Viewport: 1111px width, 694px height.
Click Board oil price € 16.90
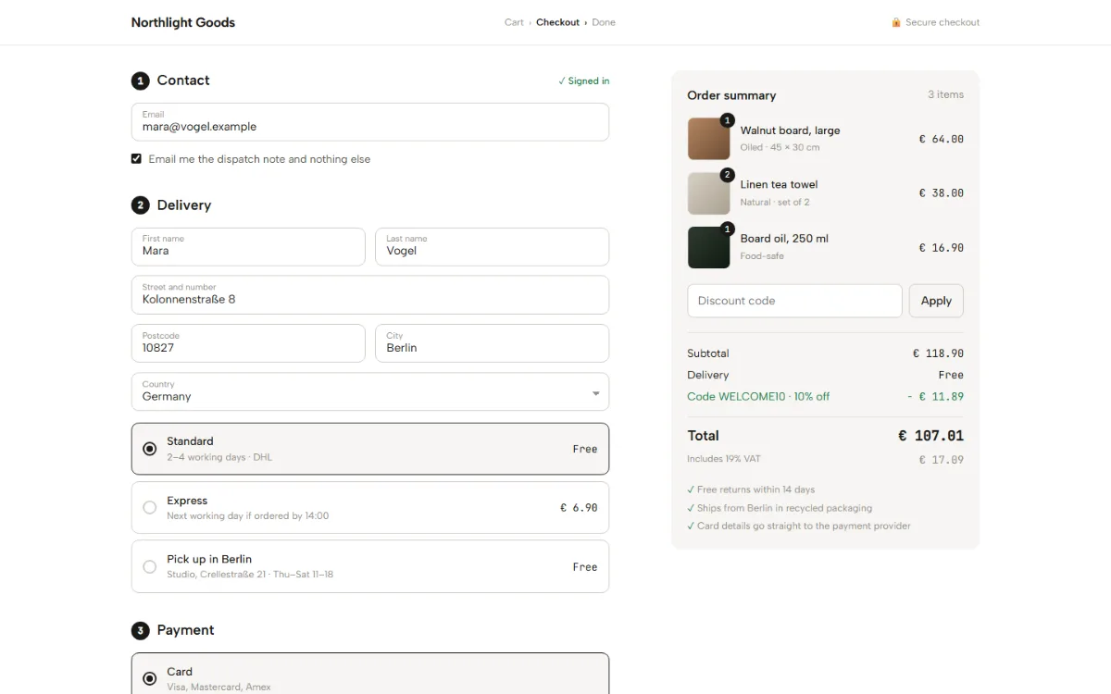(941, 247)
